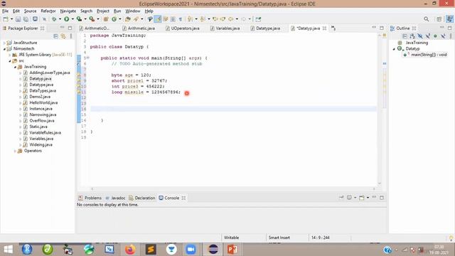Open the File menu
The image size is (455, 256).
pos(5,11)
